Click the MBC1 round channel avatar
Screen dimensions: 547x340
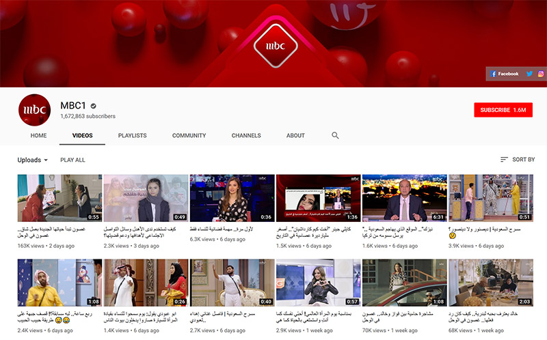coord(35,110)
